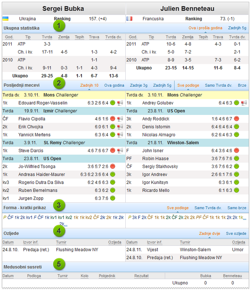Viewport: 251px width, 292px height.
Task: Click red loss dot for Andy Roddick match
Action: pos(236,119)
